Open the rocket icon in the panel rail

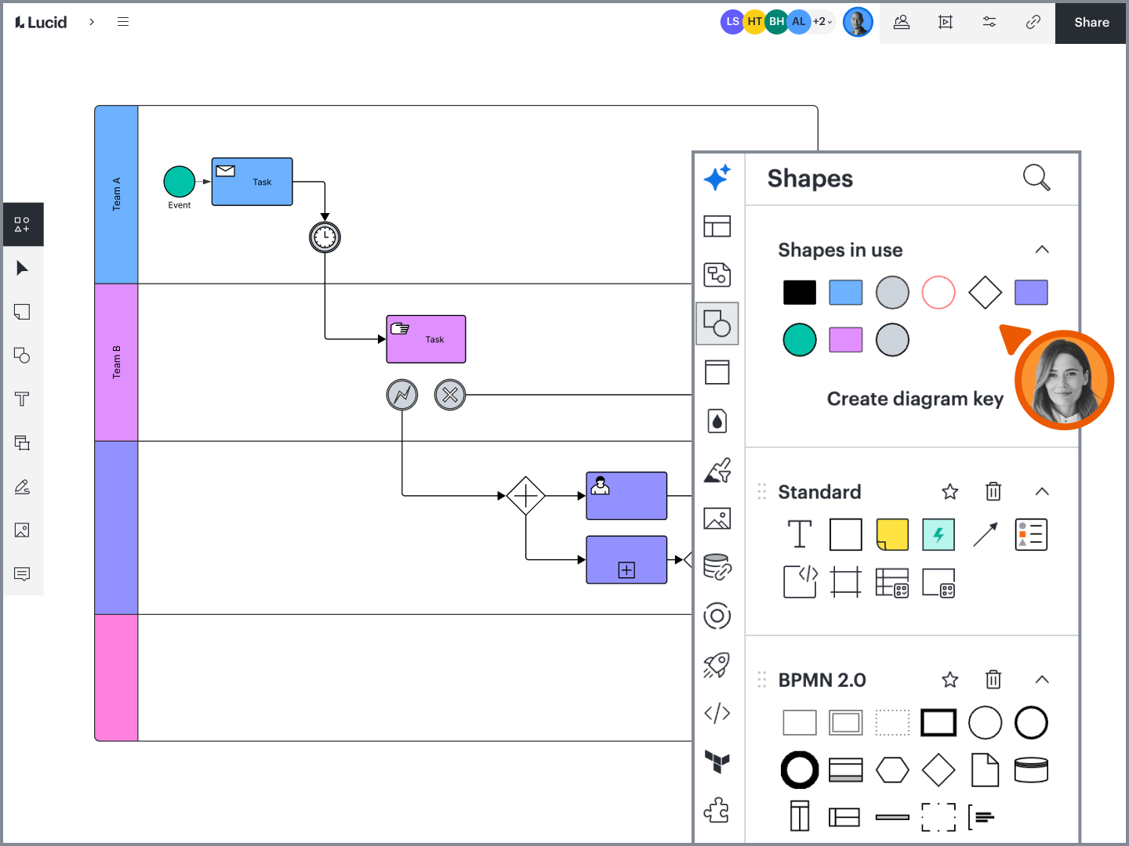coord(717,665)
